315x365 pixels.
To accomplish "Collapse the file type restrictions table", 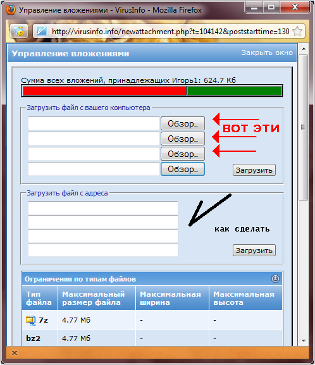I will click(275, 278).
